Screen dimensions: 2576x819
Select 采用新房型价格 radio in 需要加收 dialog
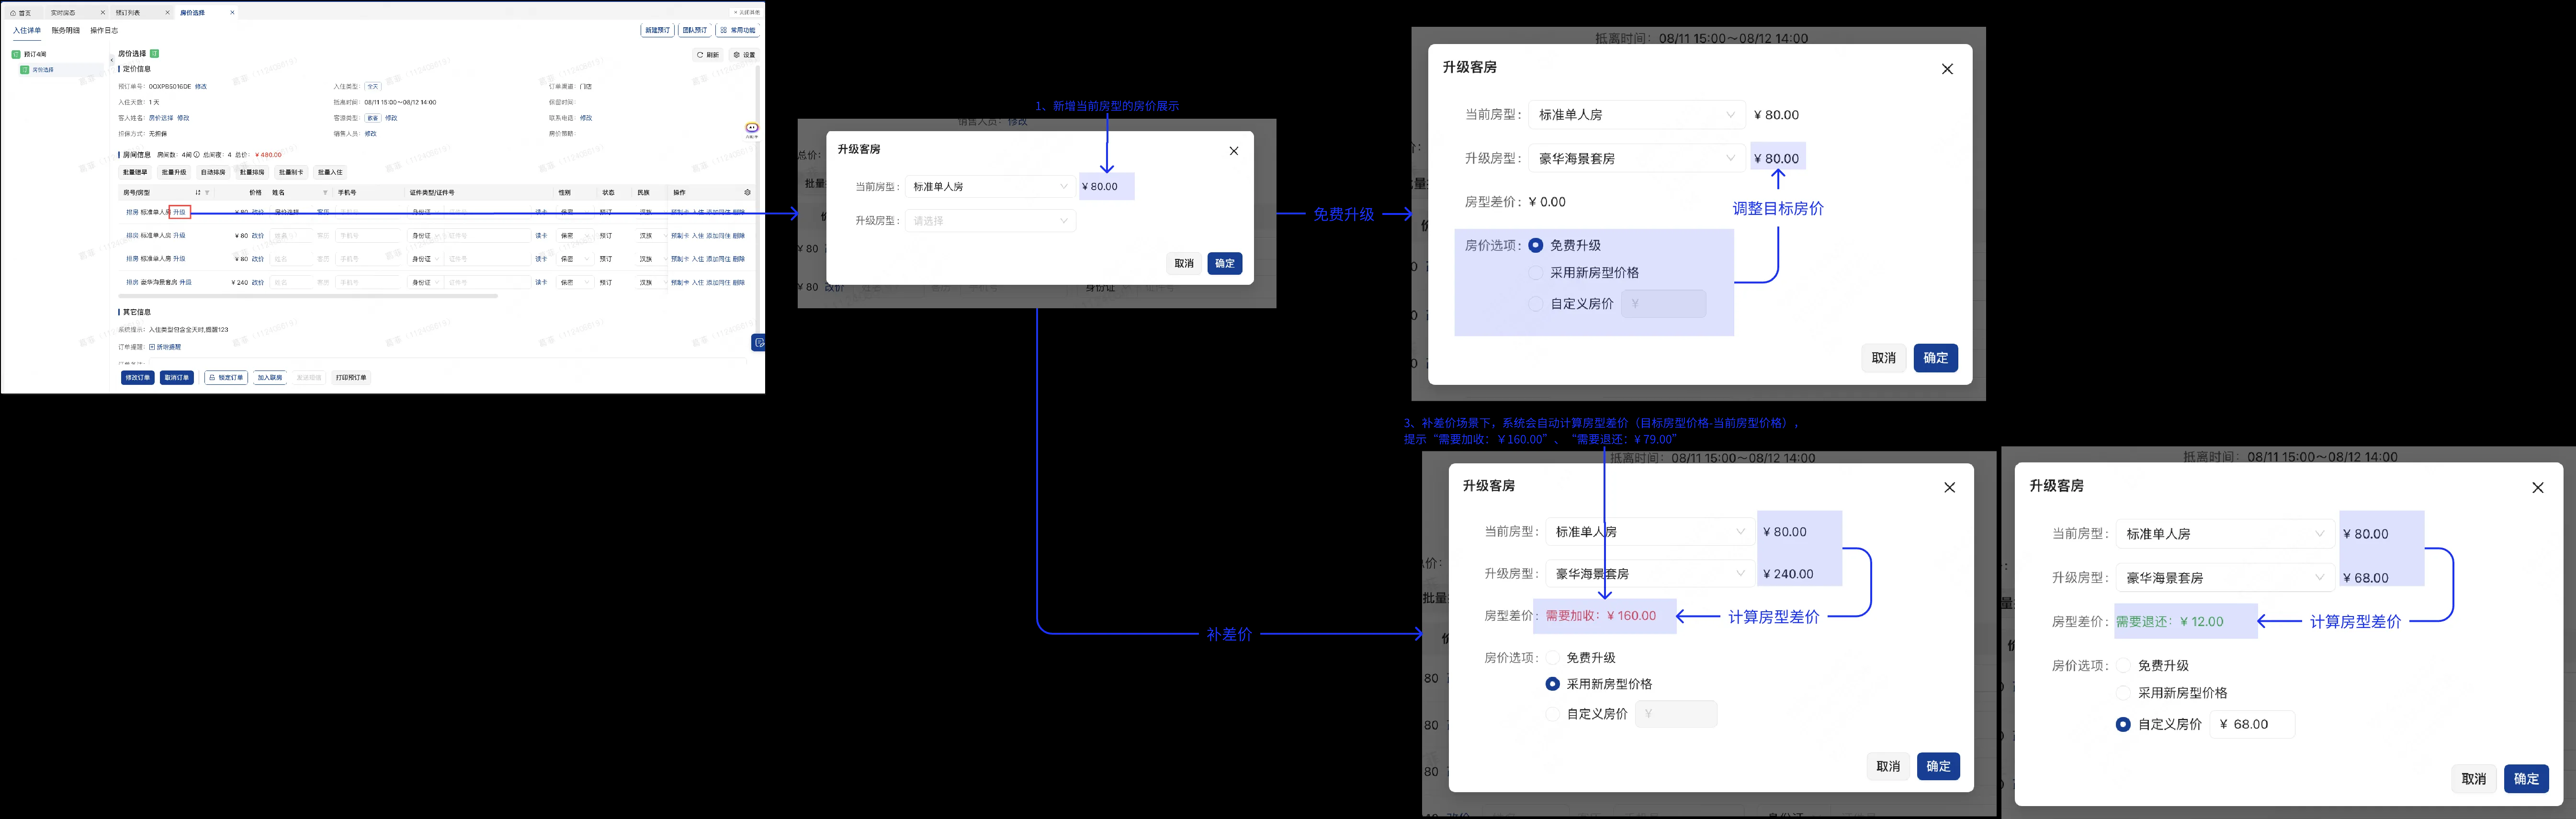(1552, 684)
